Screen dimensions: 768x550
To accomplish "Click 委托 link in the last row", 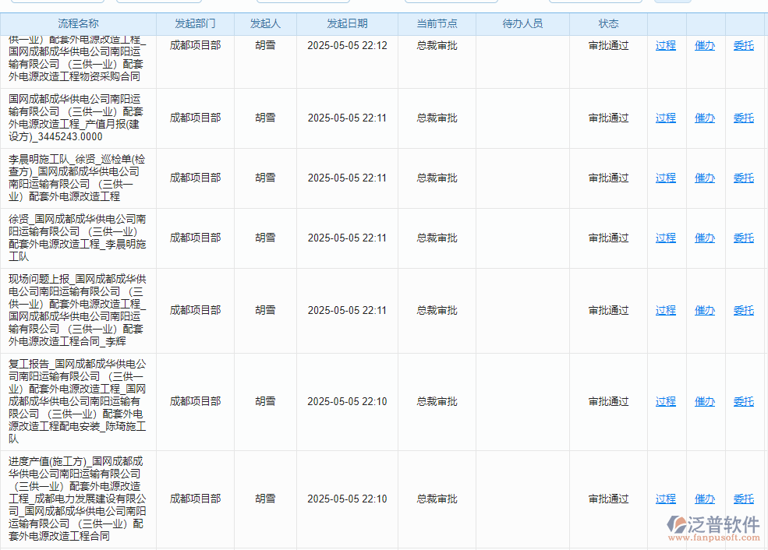I will tap(741, 499).
